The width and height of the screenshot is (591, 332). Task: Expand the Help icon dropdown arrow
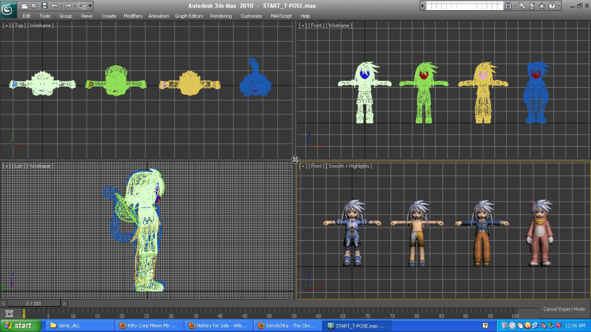coord(559,6)
